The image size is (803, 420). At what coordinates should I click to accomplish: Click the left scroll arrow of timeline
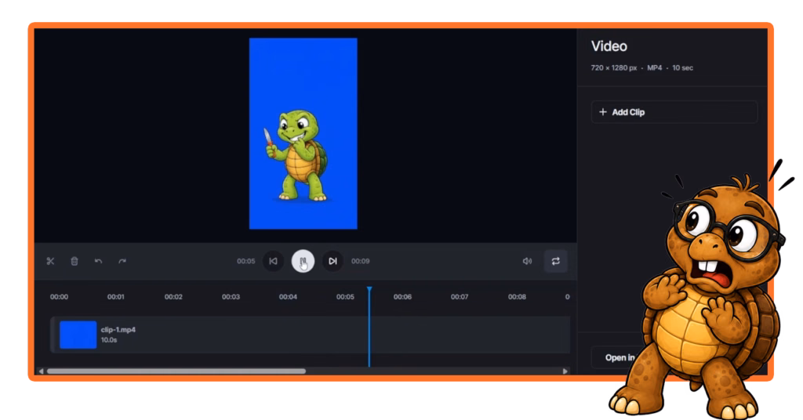[x=42, y=371]
